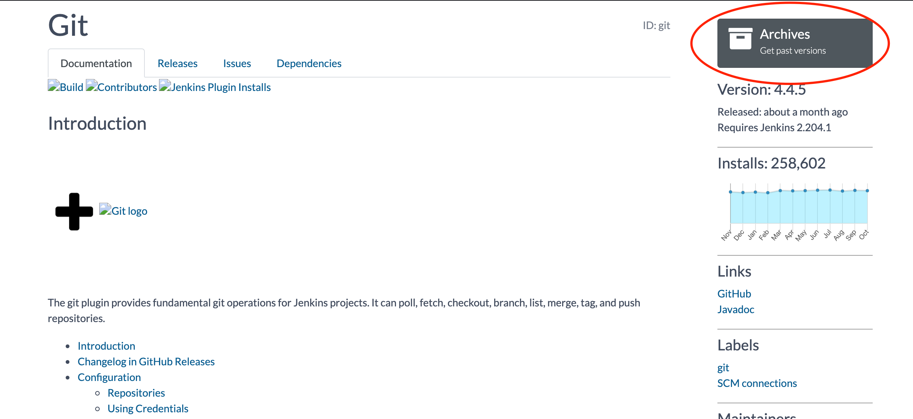The height and width of the screenshot is (419, 913).
Task: Click the Git logo image placeholder
Action: 123,211
